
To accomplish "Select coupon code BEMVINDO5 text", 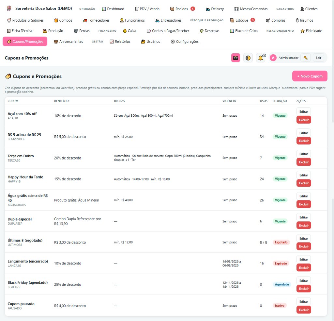I will [x=16, y=139].
